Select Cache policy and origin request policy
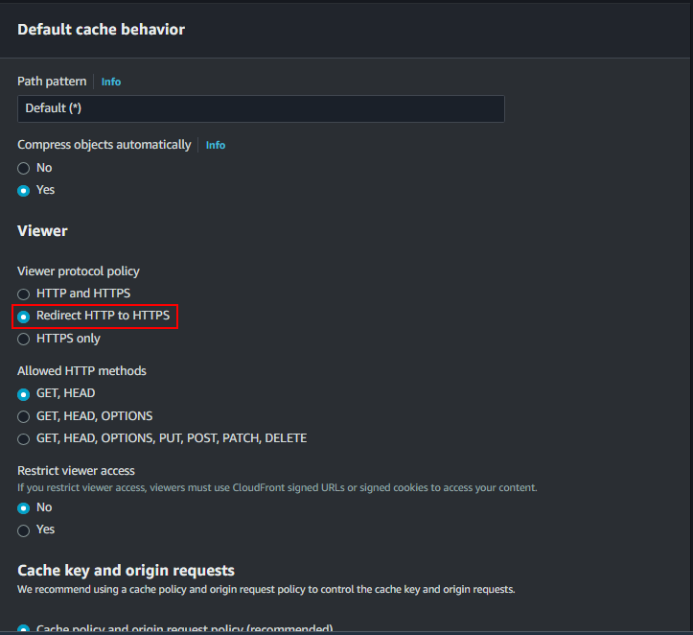Viewport: 693px width, 635px height. click(x=24, y=629)
